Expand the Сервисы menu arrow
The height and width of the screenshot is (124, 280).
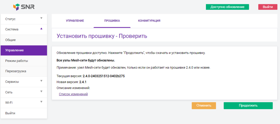coord(41,81)
